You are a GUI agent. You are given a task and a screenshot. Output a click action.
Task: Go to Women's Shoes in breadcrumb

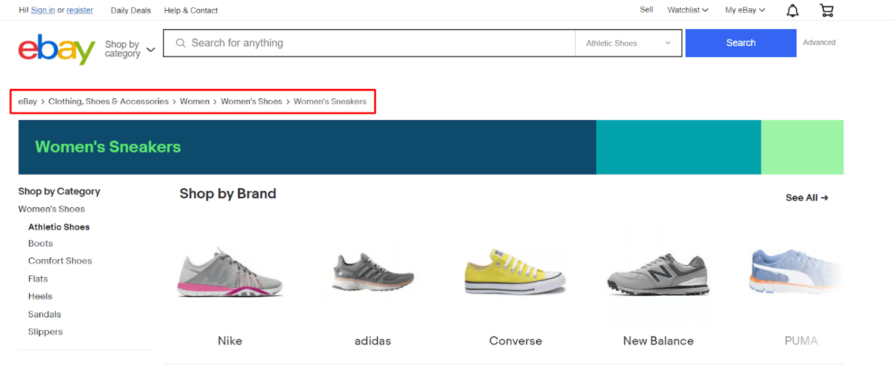[251, 101]
